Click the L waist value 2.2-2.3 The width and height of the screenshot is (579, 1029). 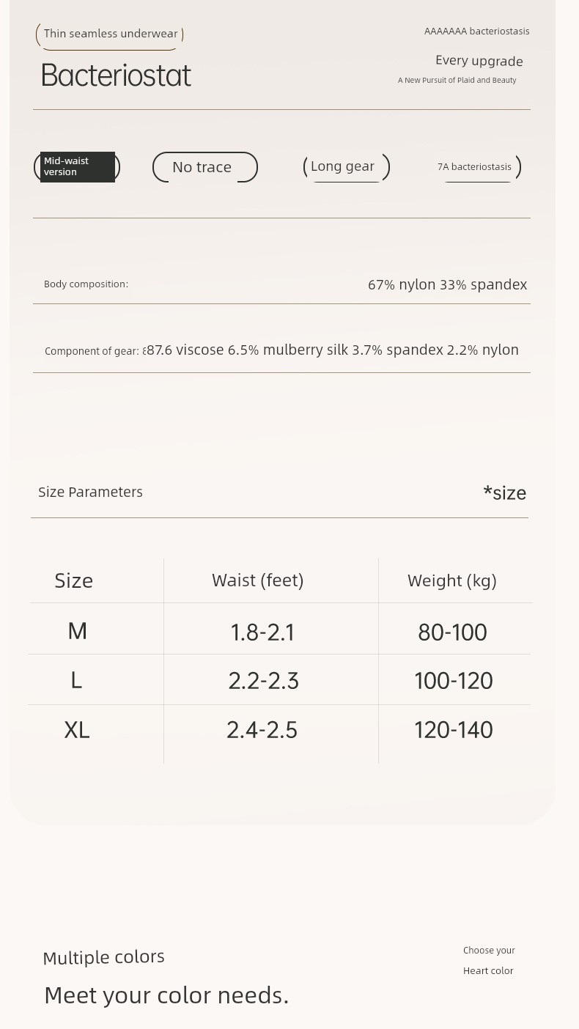click(263, 681)
